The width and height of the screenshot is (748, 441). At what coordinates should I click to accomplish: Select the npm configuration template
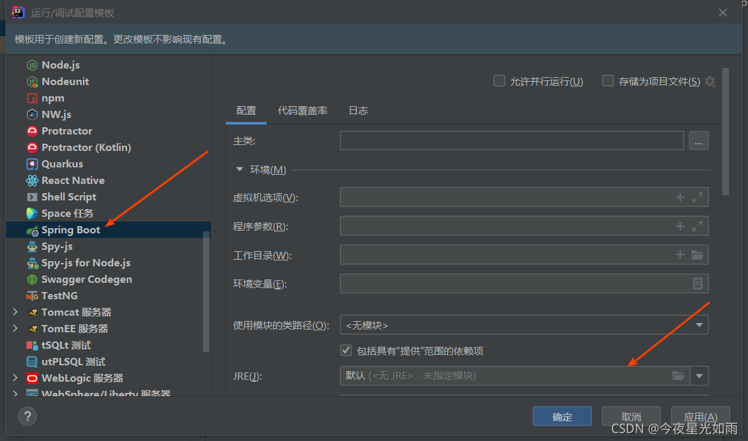click(53, 98)
